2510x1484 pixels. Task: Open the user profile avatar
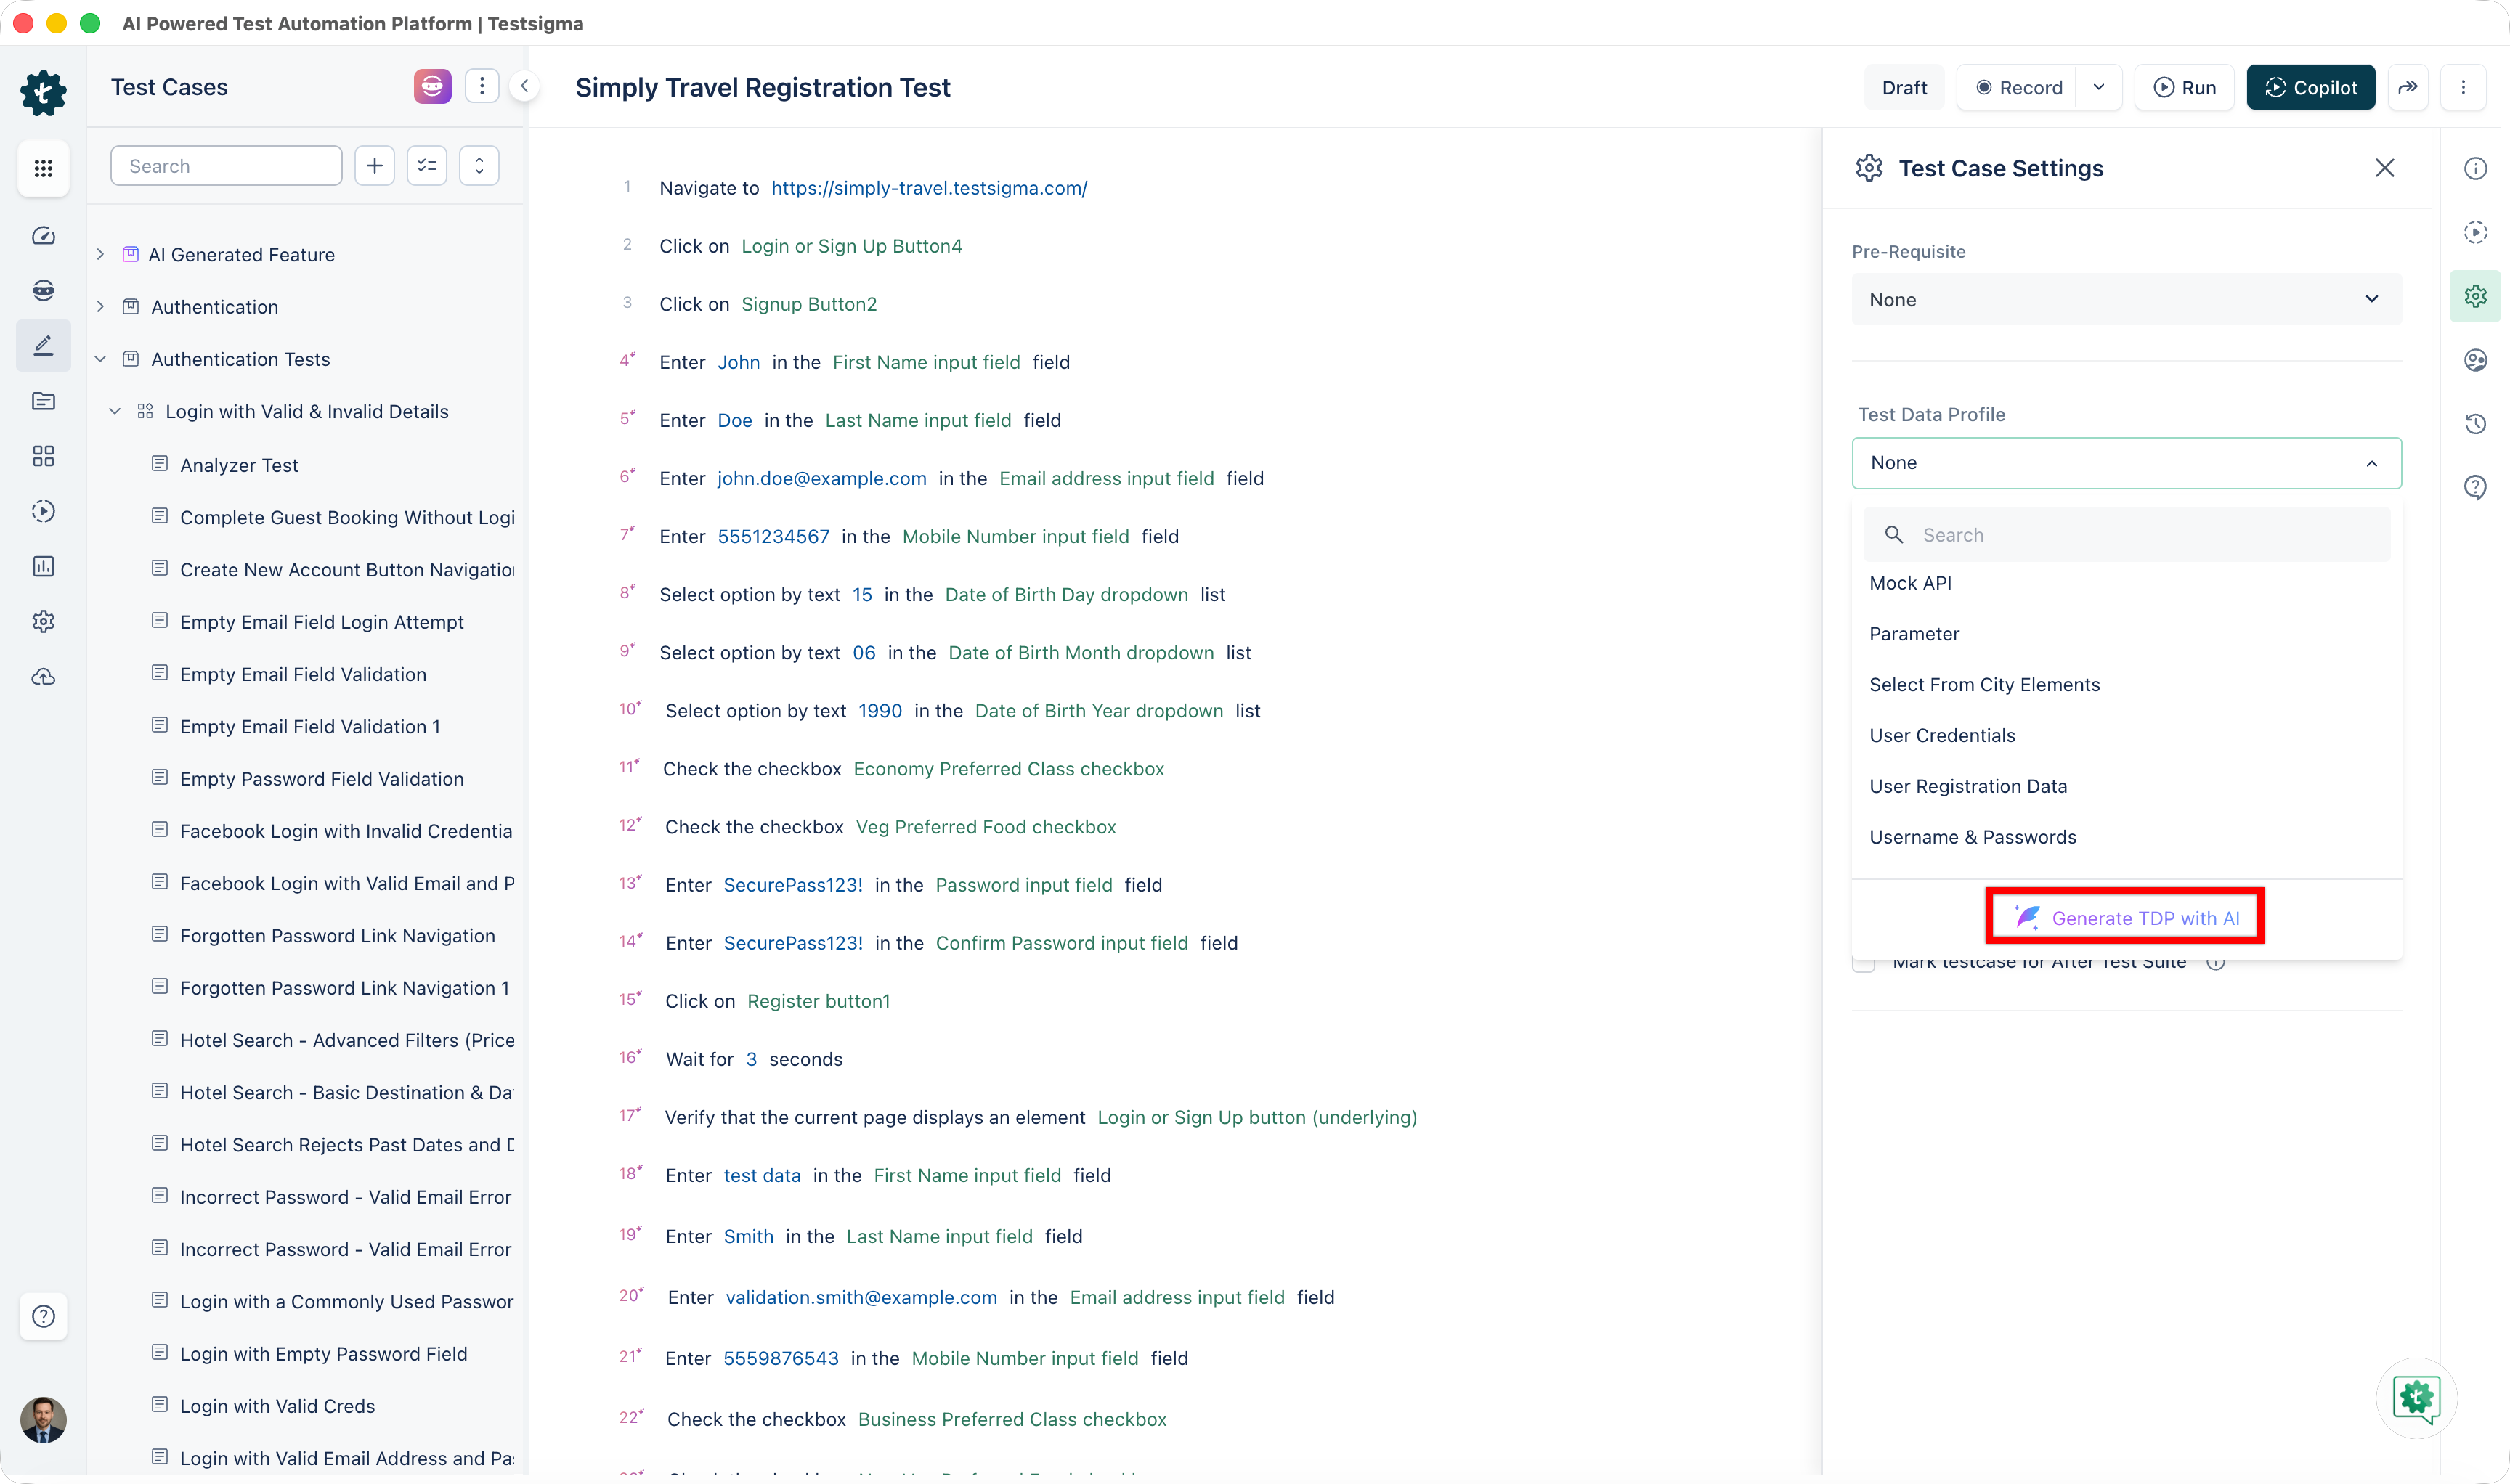(43, 1420)
